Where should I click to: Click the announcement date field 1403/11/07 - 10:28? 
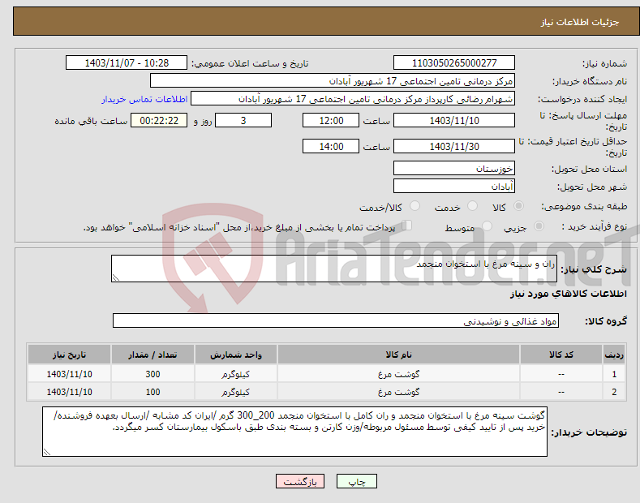click(127, 63)
